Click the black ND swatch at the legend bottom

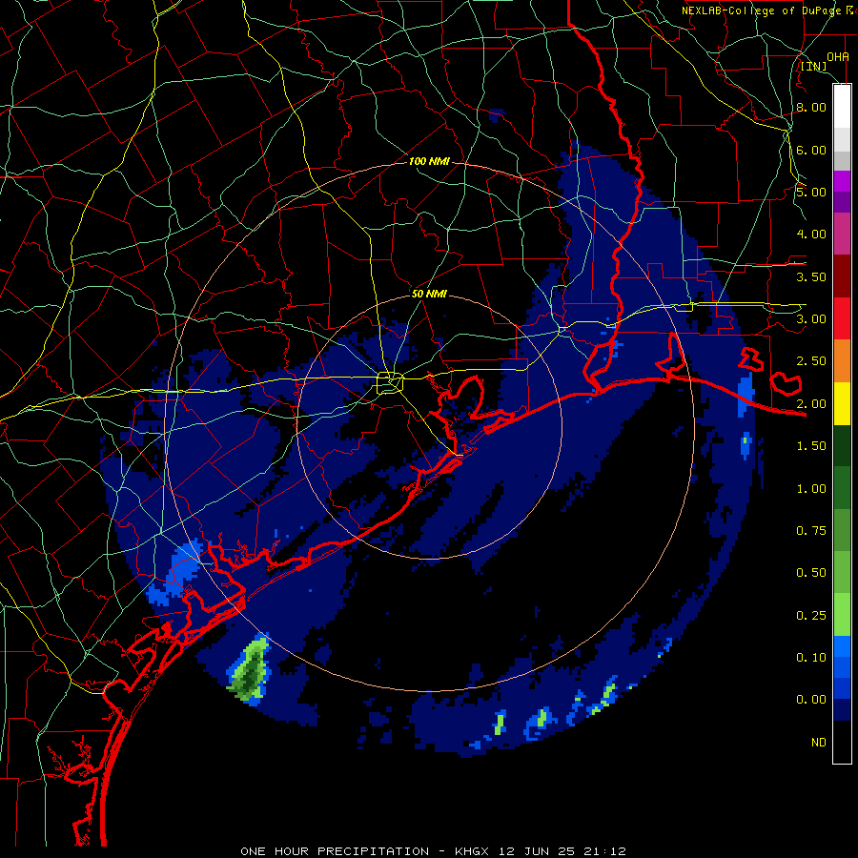842,742
